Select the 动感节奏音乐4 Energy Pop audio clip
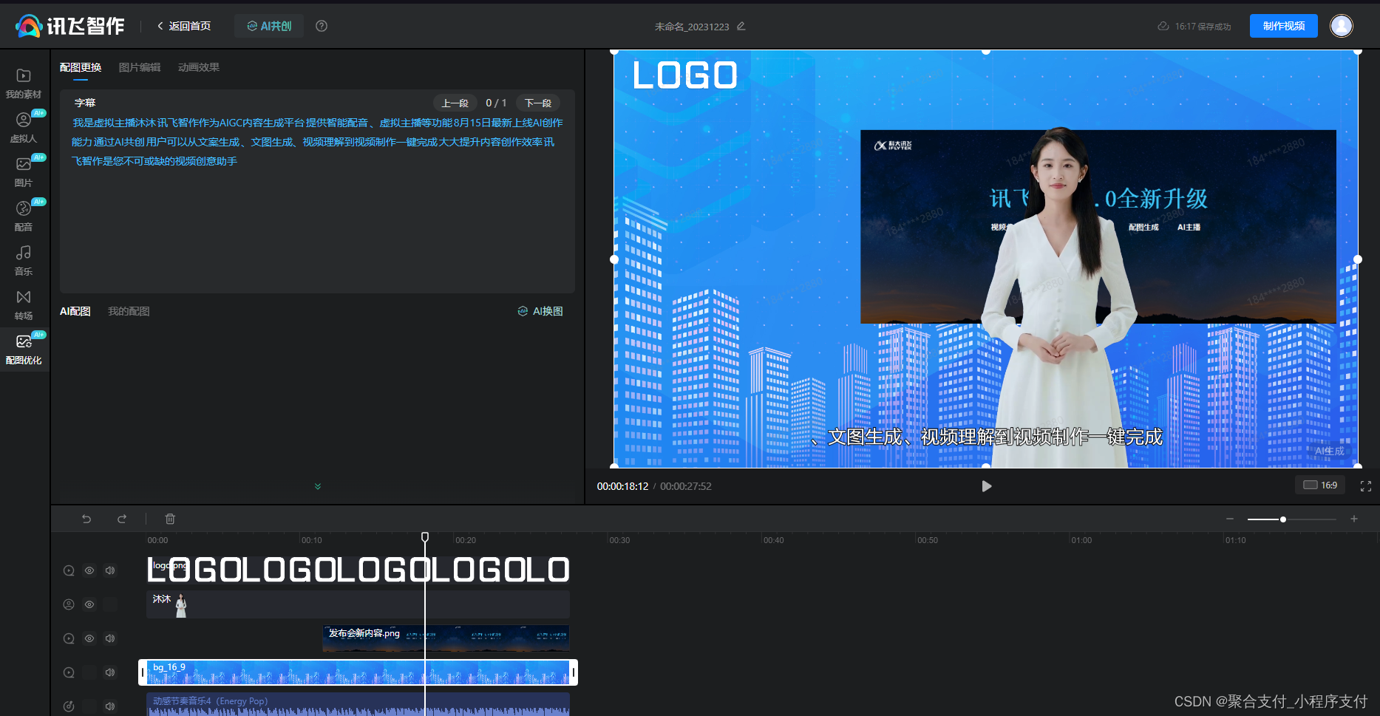1380x716 pixels. coord(358,704)
